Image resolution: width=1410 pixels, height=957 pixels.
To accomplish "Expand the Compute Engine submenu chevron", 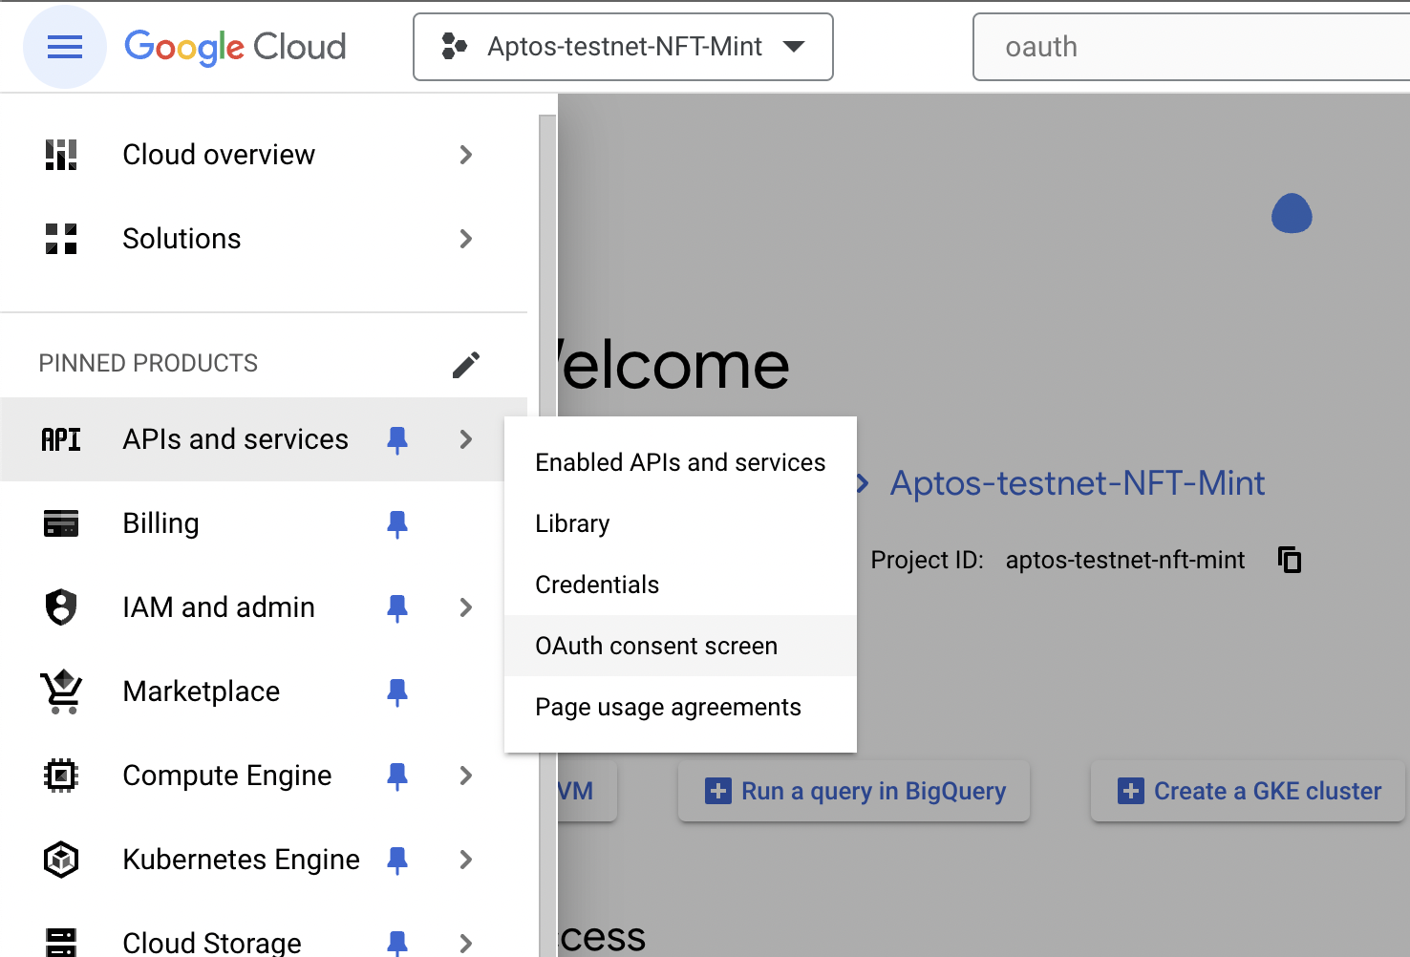I will pos(465,776).
